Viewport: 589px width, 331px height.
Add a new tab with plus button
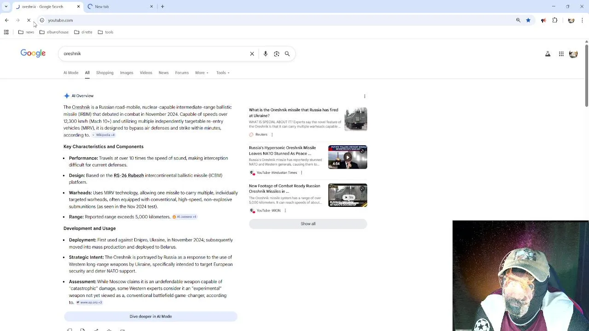coord(162,6)
